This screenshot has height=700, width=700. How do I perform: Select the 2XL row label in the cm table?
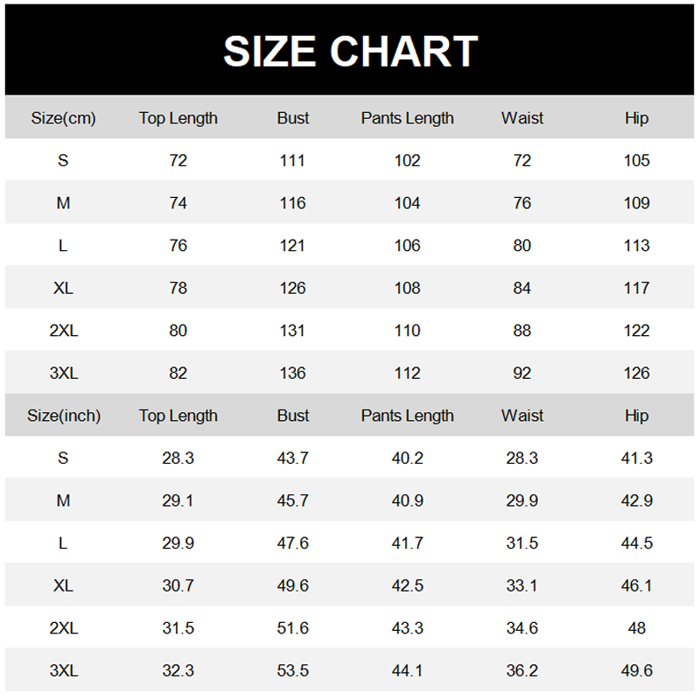64,331
